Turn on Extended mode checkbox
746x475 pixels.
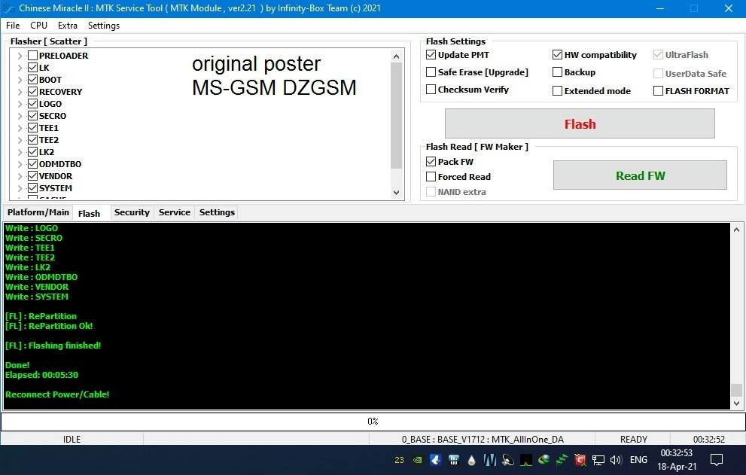557,90
